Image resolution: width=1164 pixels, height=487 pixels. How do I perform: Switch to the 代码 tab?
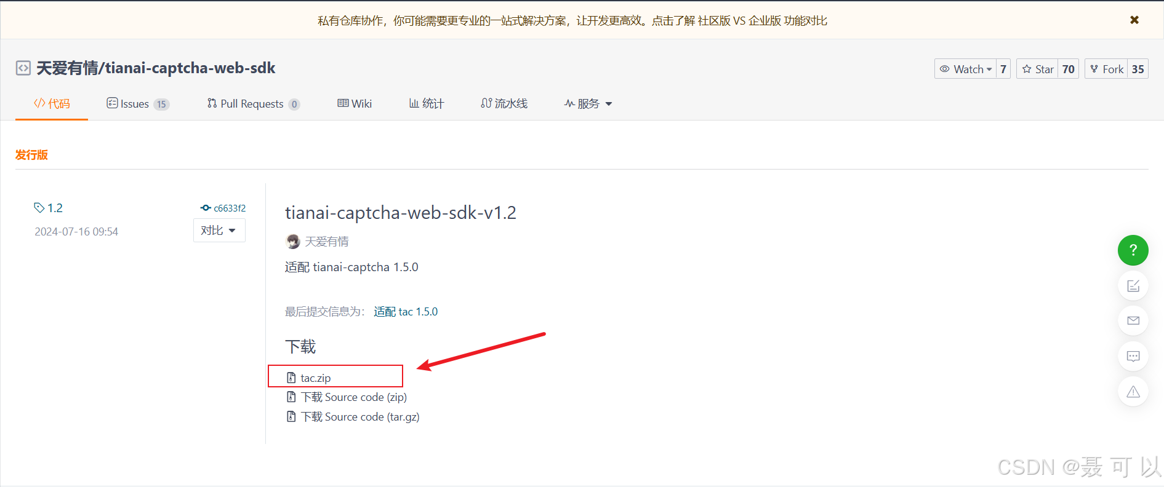click(52, 103)
